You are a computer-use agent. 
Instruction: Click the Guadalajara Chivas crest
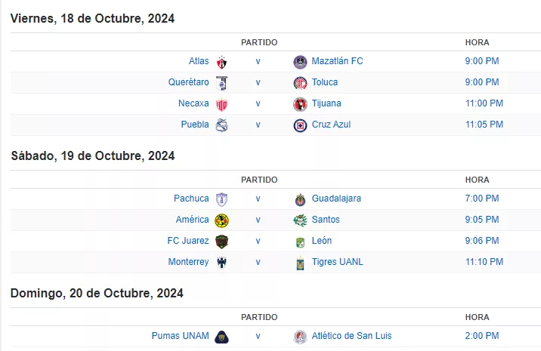coord(300,199)
